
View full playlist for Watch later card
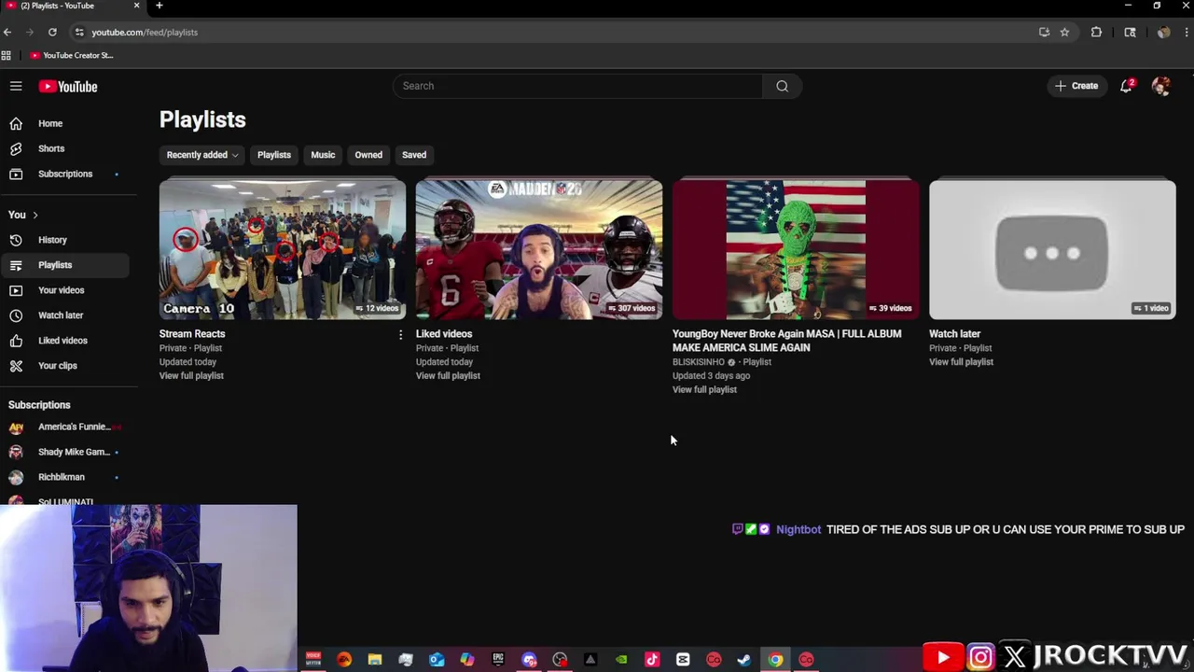(961, 362)
